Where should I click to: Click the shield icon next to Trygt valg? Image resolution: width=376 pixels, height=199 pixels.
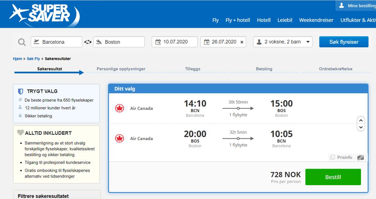pyautogui.click(x=21, y=91)
